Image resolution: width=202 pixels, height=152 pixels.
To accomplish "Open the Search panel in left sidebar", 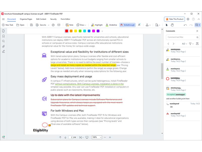I will 4,41.
